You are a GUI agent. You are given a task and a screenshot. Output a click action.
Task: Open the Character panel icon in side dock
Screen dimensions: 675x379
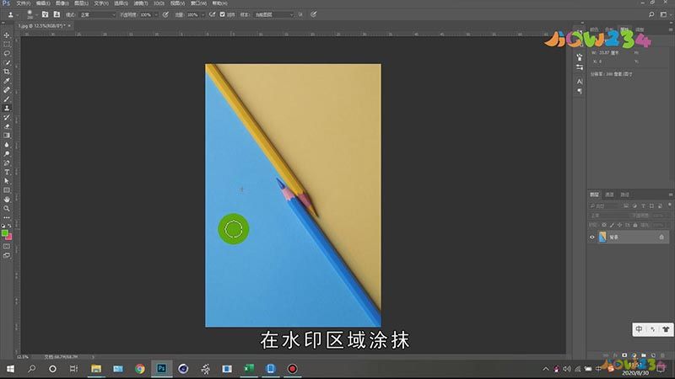click(x=580, y=81)
